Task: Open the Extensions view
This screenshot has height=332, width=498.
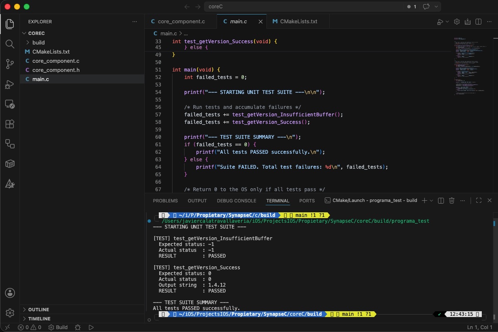Action: (10, 124)
